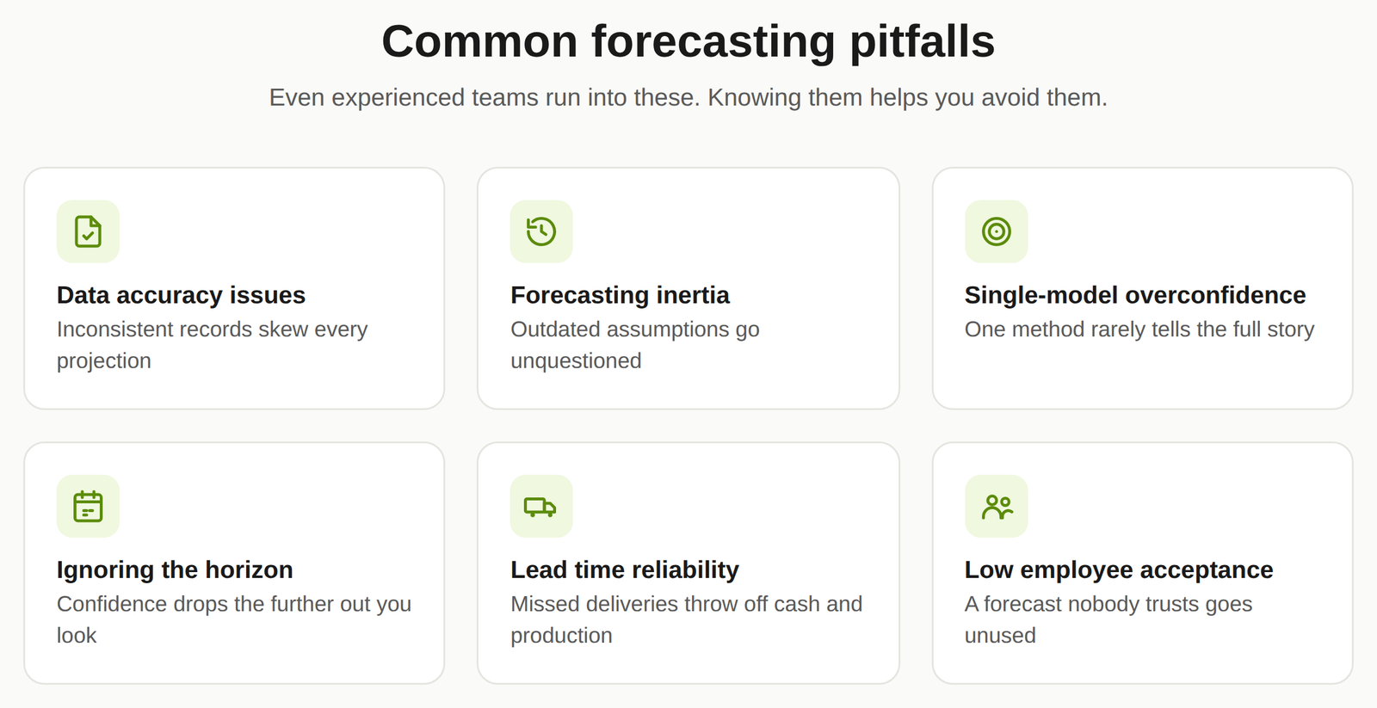Click the Common forecasting pitfalls title

(x=688, y=41)
